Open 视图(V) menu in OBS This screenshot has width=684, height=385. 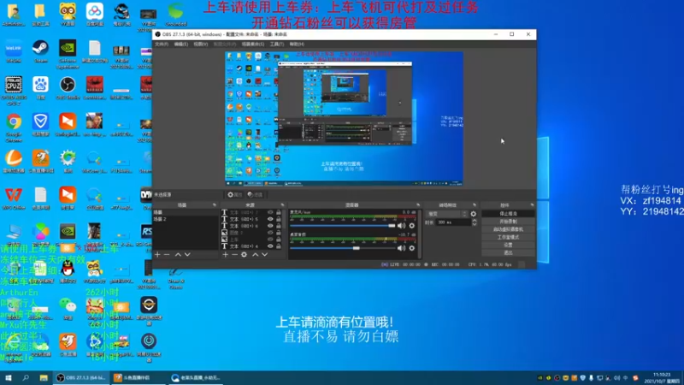(200, 44)
